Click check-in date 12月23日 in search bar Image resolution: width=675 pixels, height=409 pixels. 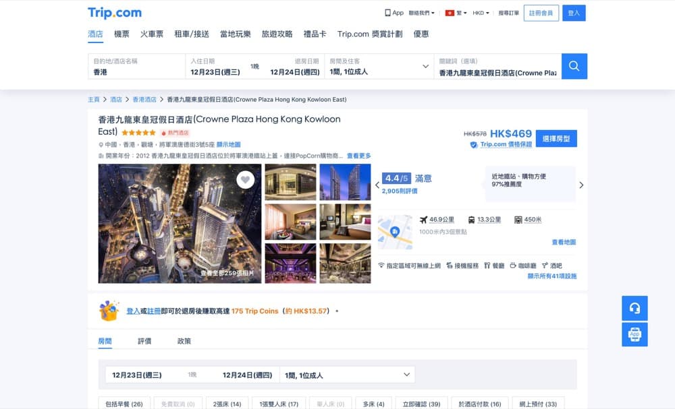(x=215, y=72)
